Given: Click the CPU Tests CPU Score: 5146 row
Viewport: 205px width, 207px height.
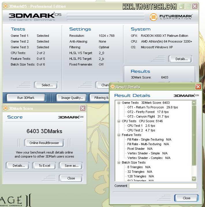Looking at the screenshot, I should click(142, 121).
